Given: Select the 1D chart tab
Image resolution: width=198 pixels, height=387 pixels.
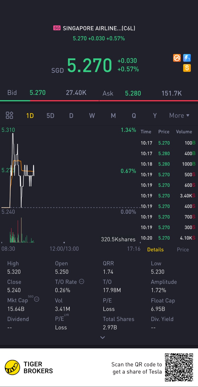Looking at the screenshot, I should pos(30,116).
